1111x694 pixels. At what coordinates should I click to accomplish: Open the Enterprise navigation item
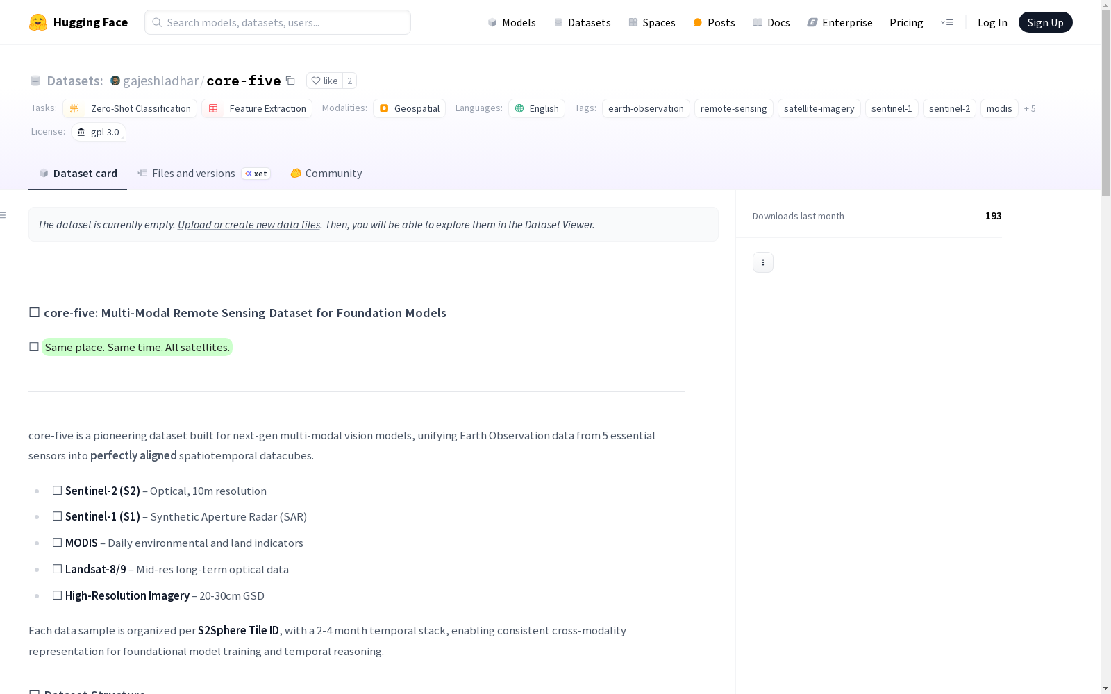click(839, 22)
